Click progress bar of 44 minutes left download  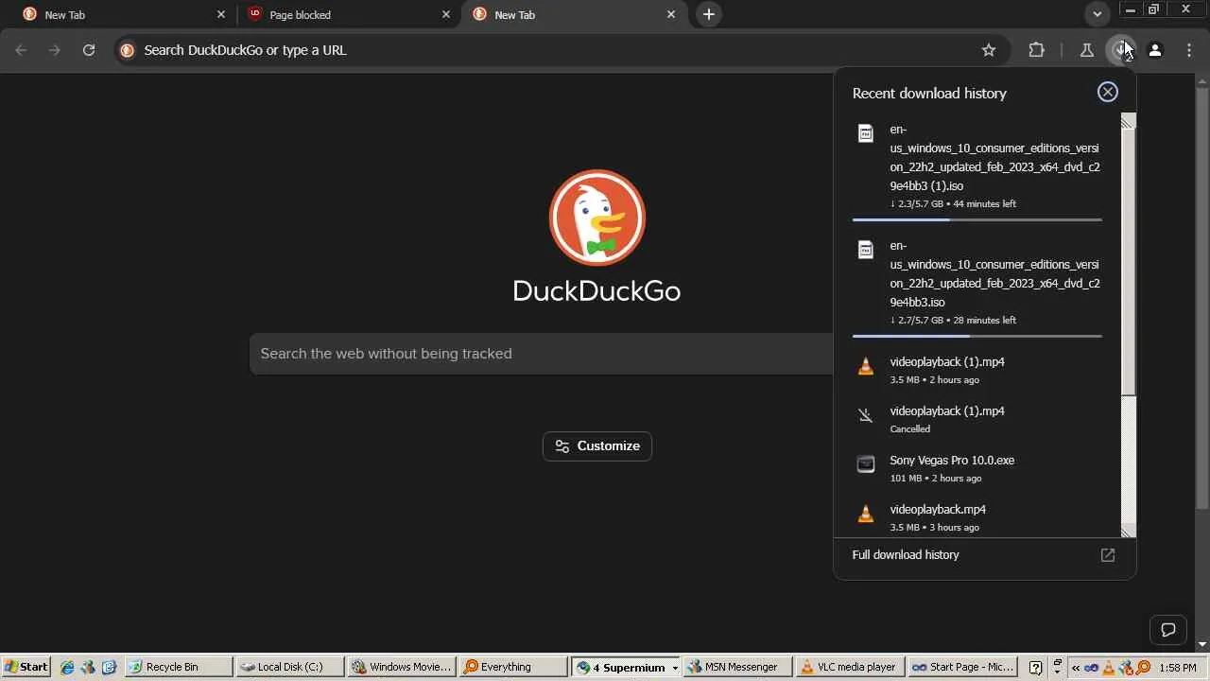tap(977, 220)
